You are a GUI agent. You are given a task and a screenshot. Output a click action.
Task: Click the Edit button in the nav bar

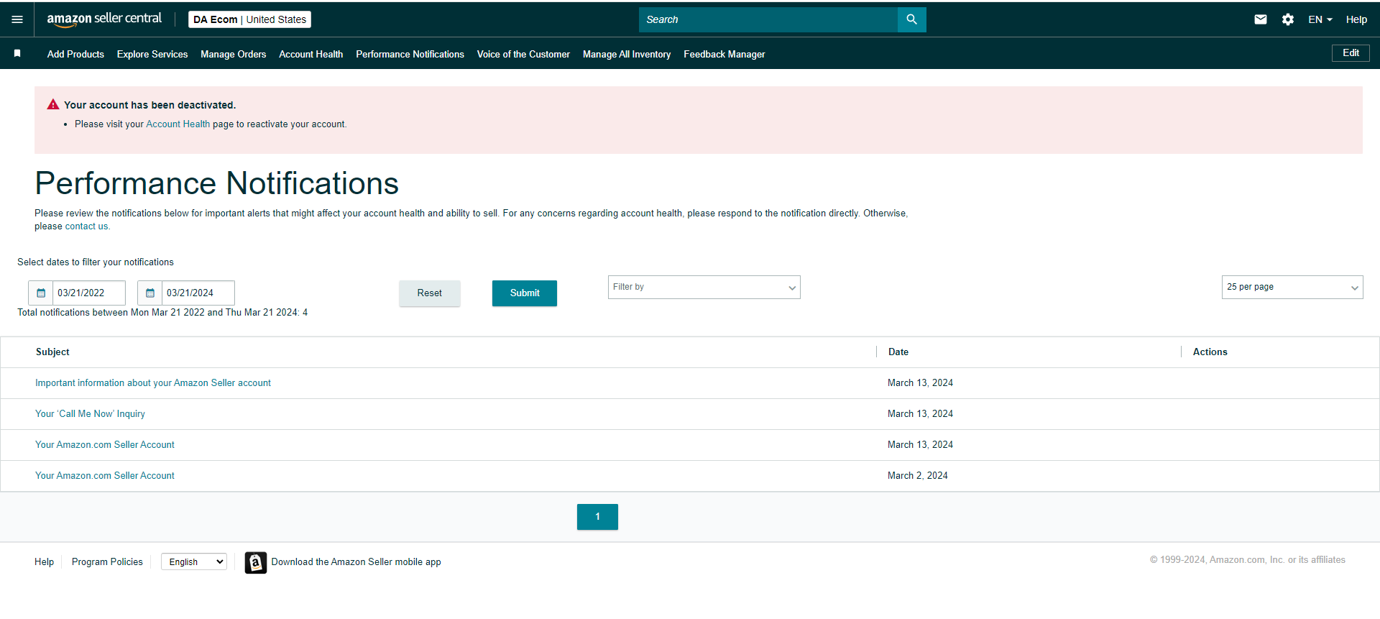pyautogui.click(x=1351, y=53)
